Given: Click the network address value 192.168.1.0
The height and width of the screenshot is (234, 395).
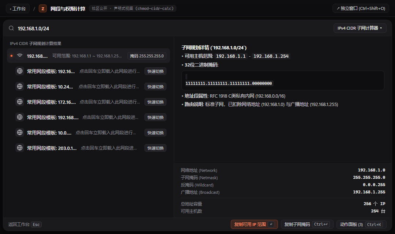Looking at the screenshot, I should tap(371, 170).
